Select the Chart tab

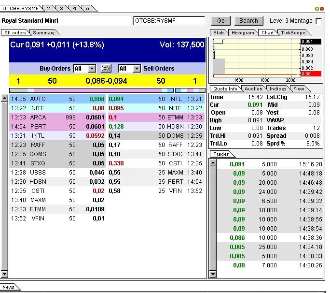[x=267, y=33]
